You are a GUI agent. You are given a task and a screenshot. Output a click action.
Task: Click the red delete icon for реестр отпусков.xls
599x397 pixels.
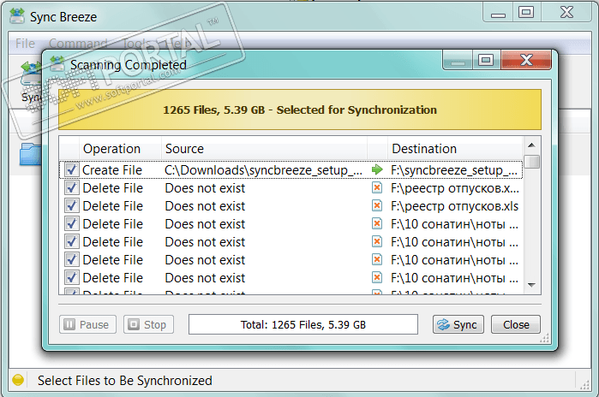pos(377,206)
